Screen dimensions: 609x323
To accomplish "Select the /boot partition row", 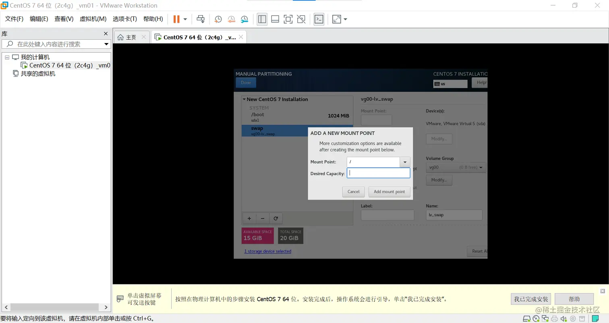I will point(297,117).
